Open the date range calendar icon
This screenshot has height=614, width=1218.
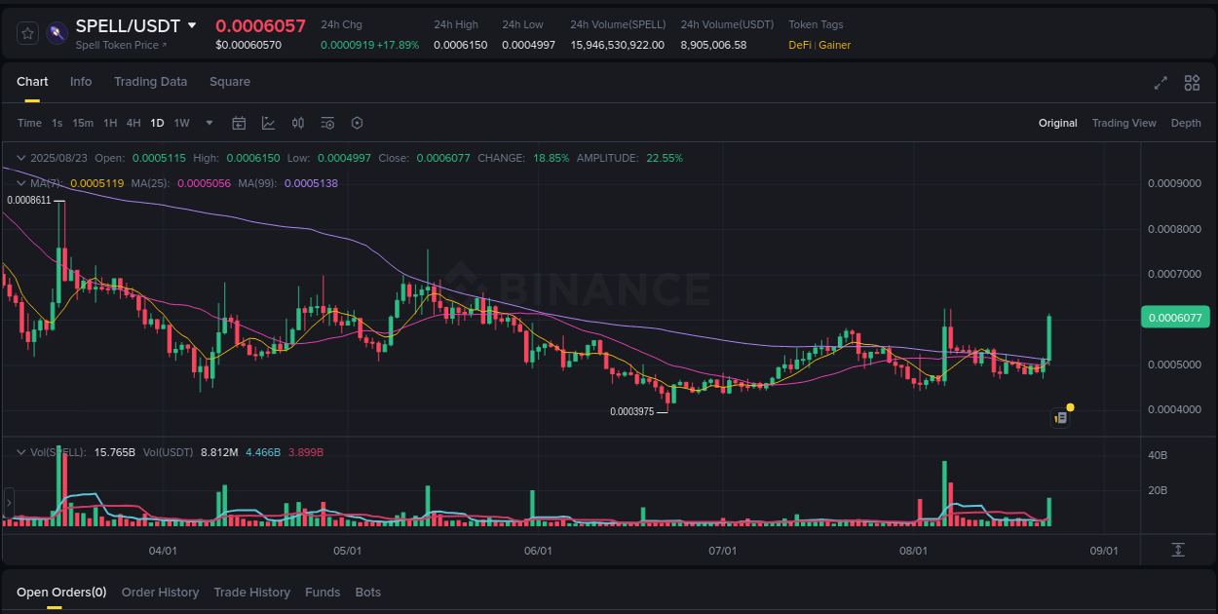239,123
